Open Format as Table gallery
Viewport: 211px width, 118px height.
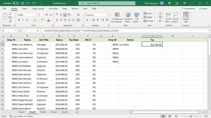(x=128, y=17)
